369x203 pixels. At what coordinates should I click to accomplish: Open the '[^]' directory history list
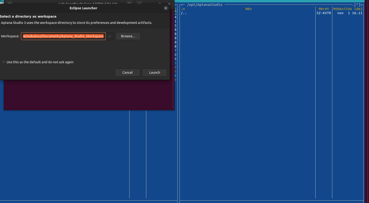[x=357, y=5]
